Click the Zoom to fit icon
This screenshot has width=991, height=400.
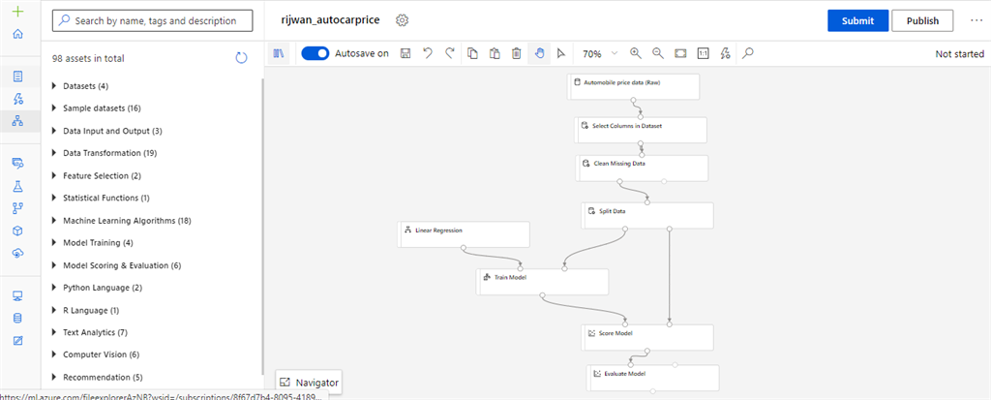680,54
